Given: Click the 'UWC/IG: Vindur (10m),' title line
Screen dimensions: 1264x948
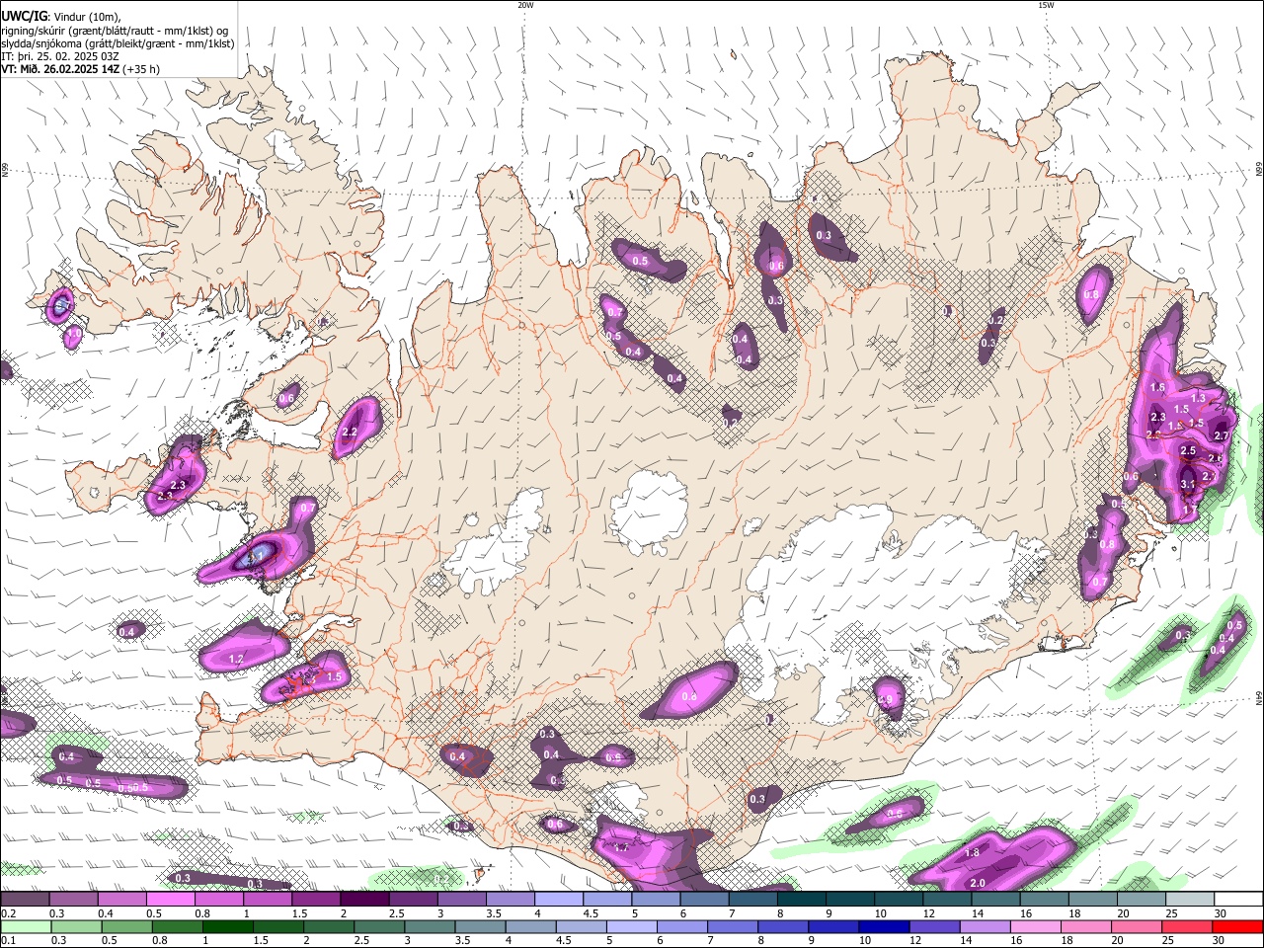Looking at the screenshot, I should click(x=61, y=17).
